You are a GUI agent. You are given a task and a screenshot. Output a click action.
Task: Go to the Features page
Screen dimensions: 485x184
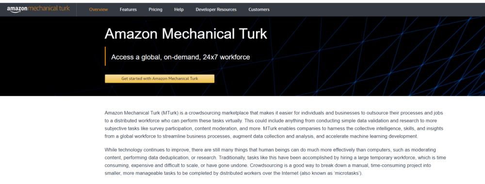pyautogui.click(x=128, y=10)
